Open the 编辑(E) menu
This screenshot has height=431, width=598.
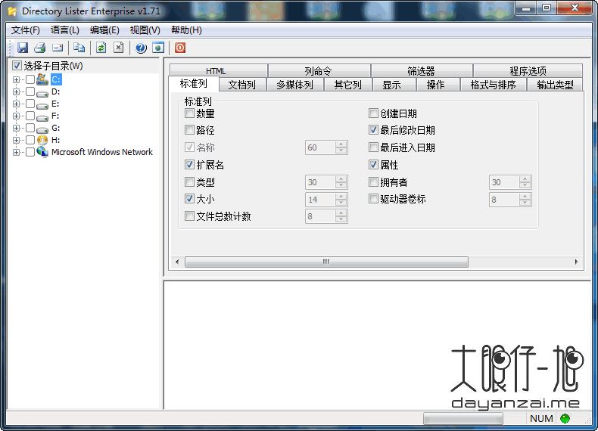104,30
